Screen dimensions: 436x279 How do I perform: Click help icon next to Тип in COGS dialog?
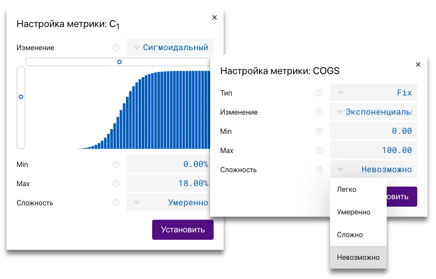[320, 93]
